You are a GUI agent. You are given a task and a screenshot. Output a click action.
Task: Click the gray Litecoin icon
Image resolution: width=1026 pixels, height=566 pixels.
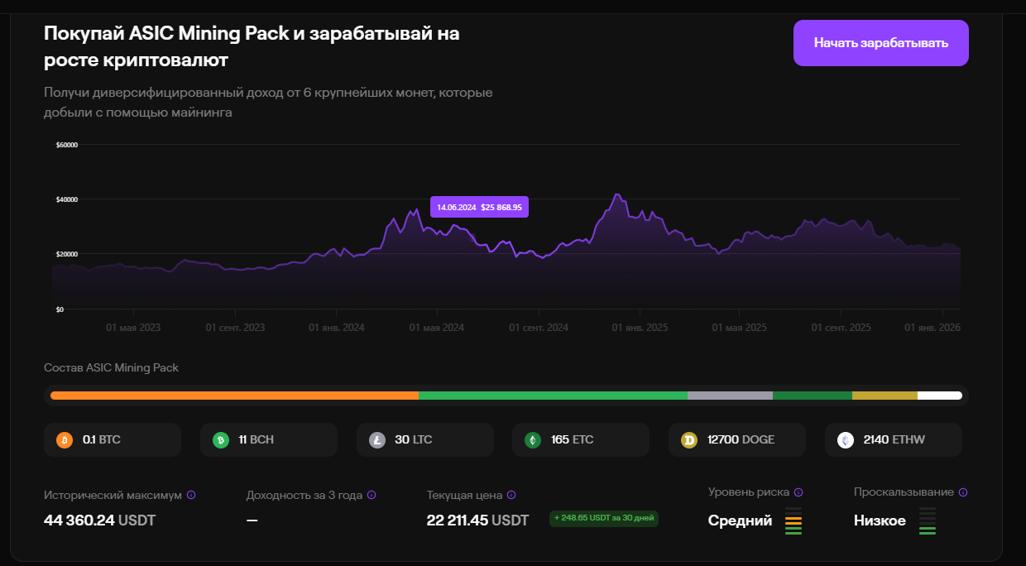(377, 440)
